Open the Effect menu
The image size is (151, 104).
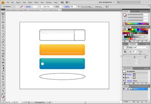coord(36,2)
